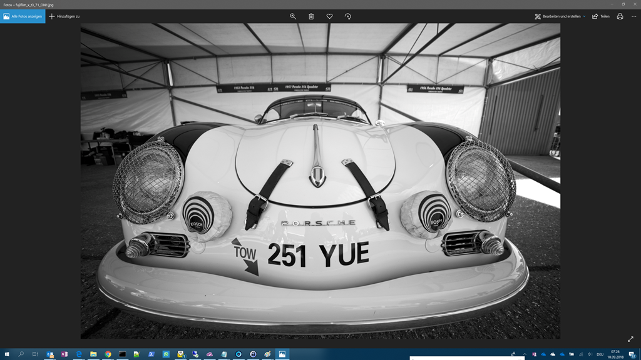Click the zoom magnifier icon
The width and height of the screenshot is (641, 360).
(x=292, y=16)
